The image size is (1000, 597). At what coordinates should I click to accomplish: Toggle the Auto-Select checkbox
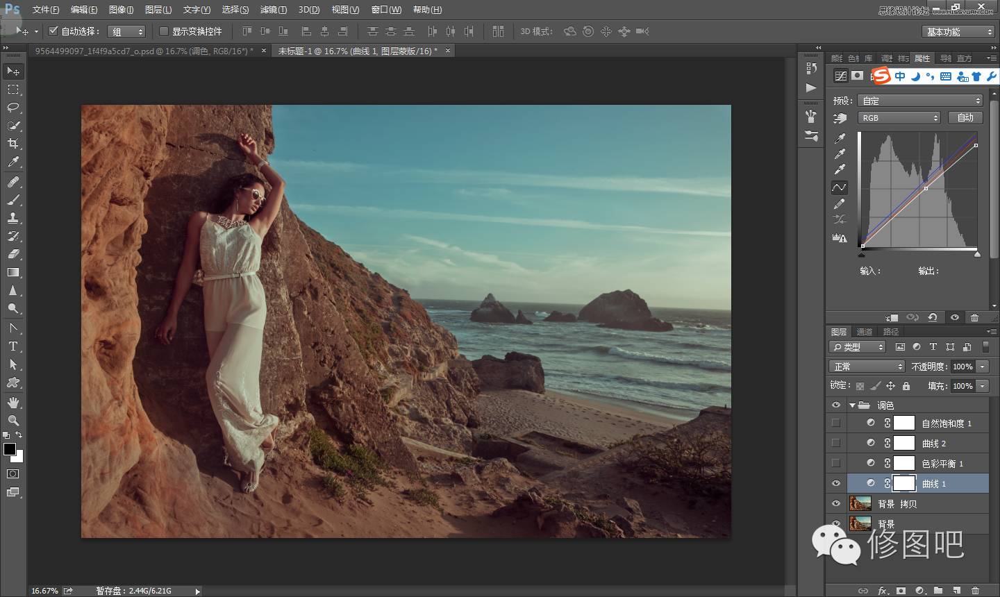(53, 31)
